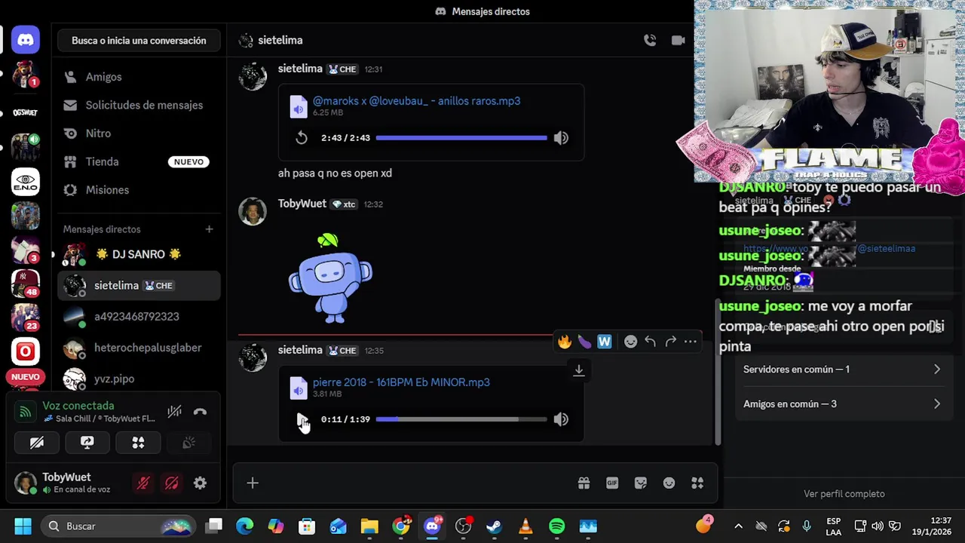Open OGSWUET server in sidebar

coord(26,112)
